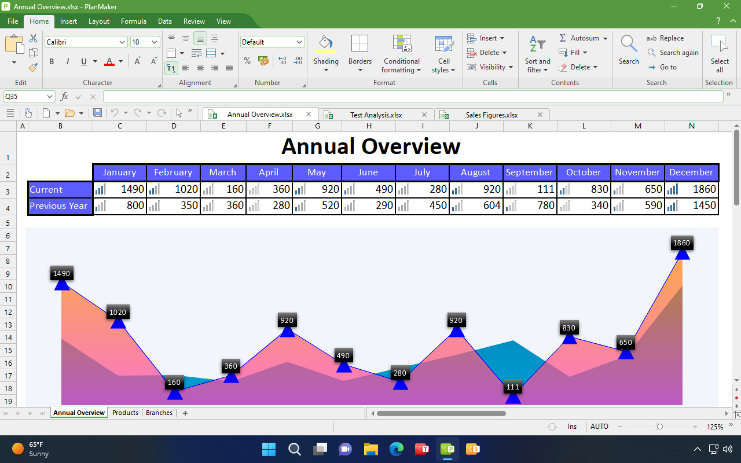Click the increase decimal places icon
The image size is (741, 463).
(x=283, y=60)
